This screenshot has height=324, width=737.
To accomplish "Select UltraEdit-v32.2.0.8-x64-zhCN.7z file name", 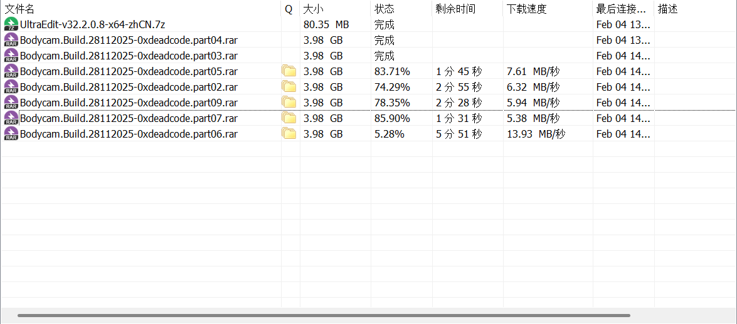I will (93, 24).
